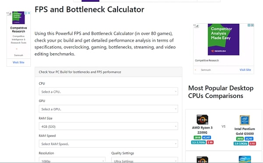Click the Intel Pentium Gold G5600 name link
This screenshot has height=163, width=263.
click(x=245, y=131)
